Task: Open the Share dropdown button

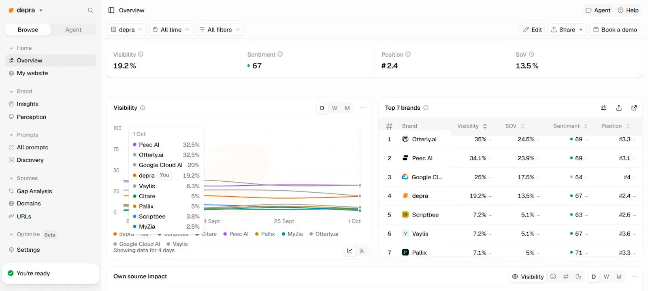Action: click(x=567, y=30)
